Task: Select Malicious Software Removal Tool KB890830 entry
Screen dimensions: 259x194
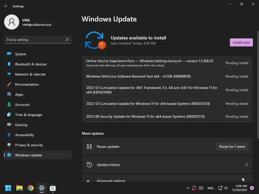Action: [x=167, y=76]
